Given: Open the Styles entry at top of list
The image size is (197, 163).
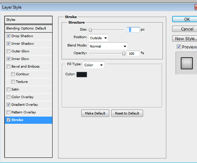Looking at the screenshot, I should point(28,20).
